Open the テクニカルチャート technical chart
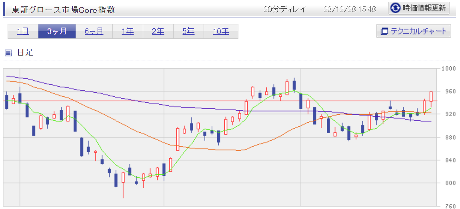460x209 pixels. 413,31
